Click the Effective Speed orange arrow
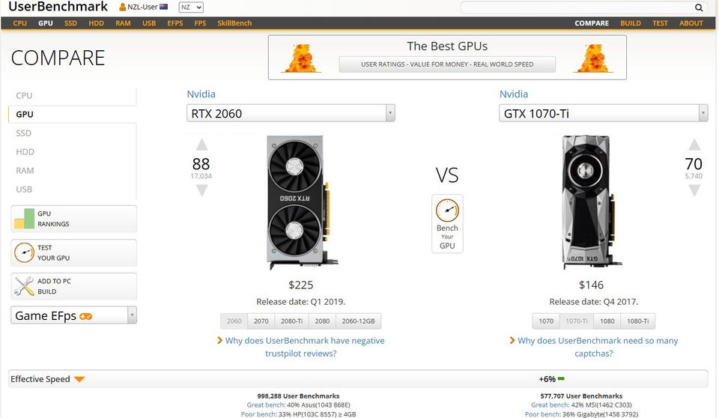The image size is (719, 418). pos(79,380)
